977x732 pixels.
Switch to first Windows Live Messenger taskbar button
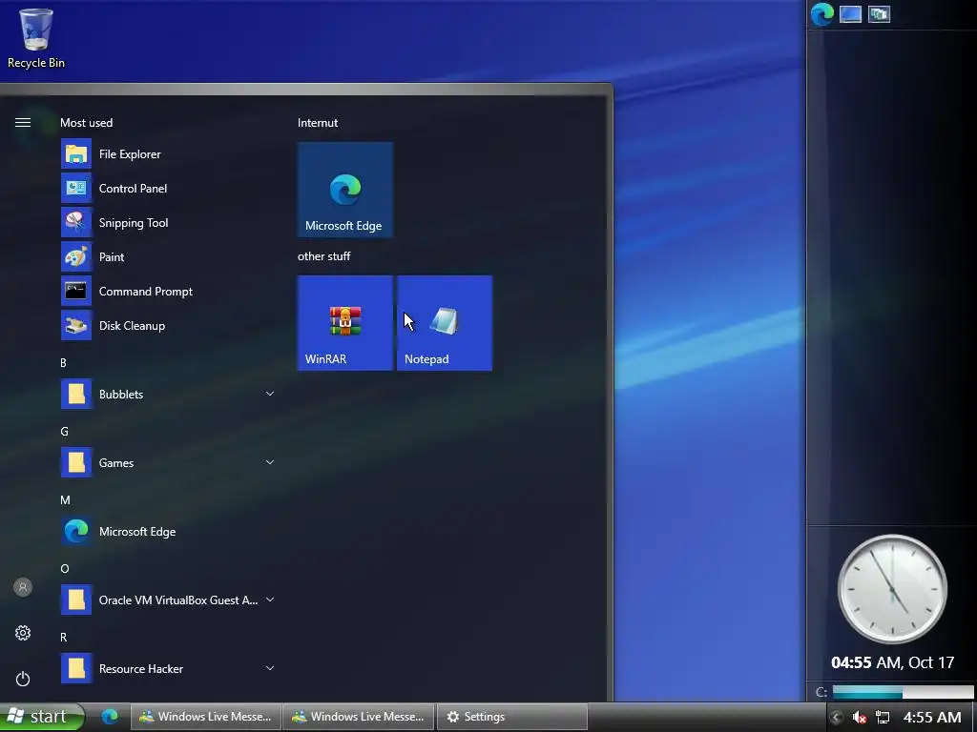pyautogui.click(x=206, y=717)
